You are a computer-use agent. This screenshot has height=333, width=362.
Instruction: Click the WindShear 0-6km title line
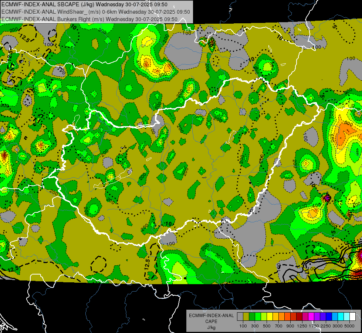click(95, 12)
